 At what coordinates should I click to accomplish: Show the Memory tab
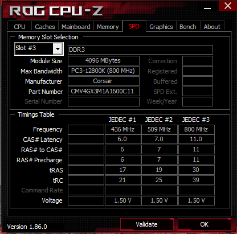coord(108,27)
